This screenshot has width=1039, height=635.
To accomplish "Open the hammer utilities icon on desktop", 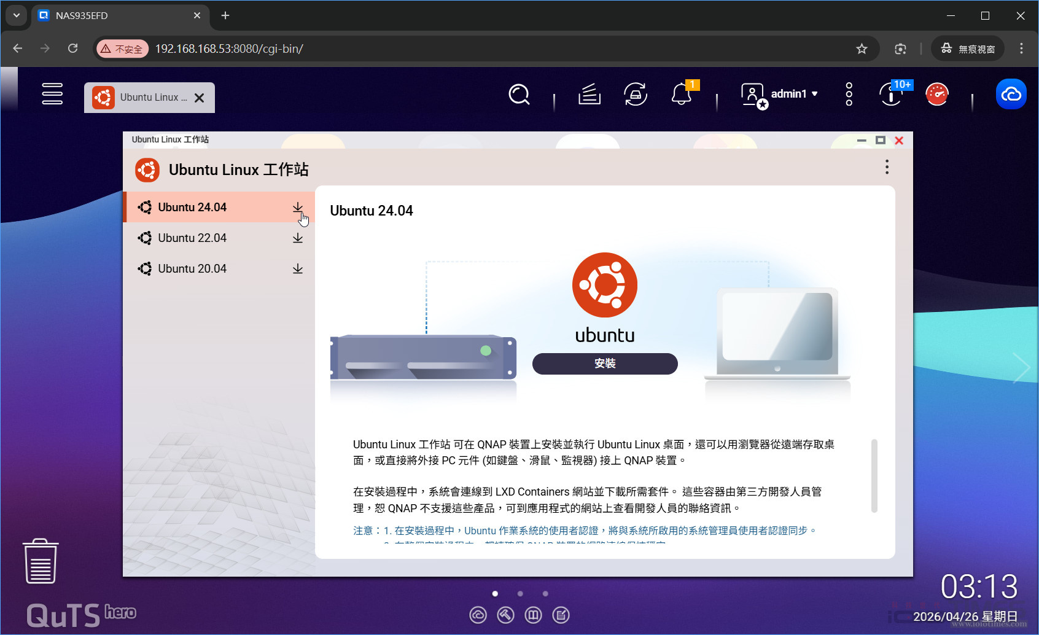I will pyautogui.click(x=505, y=615).
